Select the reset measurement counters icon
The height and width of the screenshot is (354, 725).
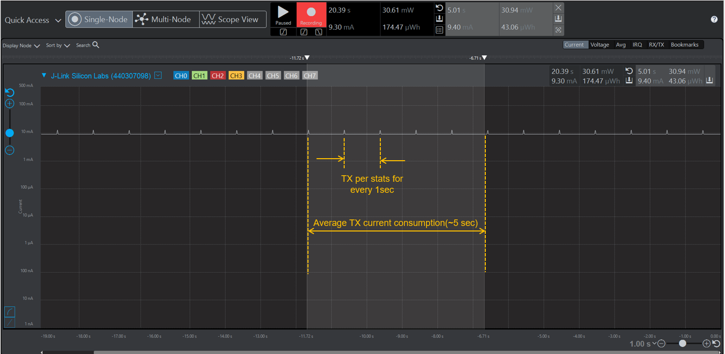(439, 9)
